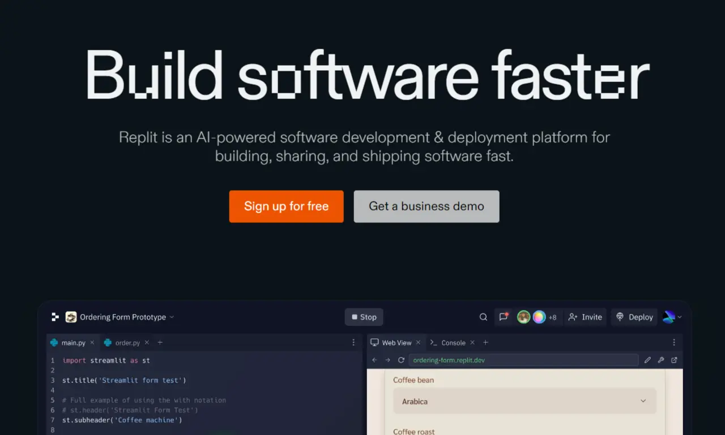Viewport: 725px width, 435px height.
Task: Click the Sign up for free button
Action: pos(286,206)
